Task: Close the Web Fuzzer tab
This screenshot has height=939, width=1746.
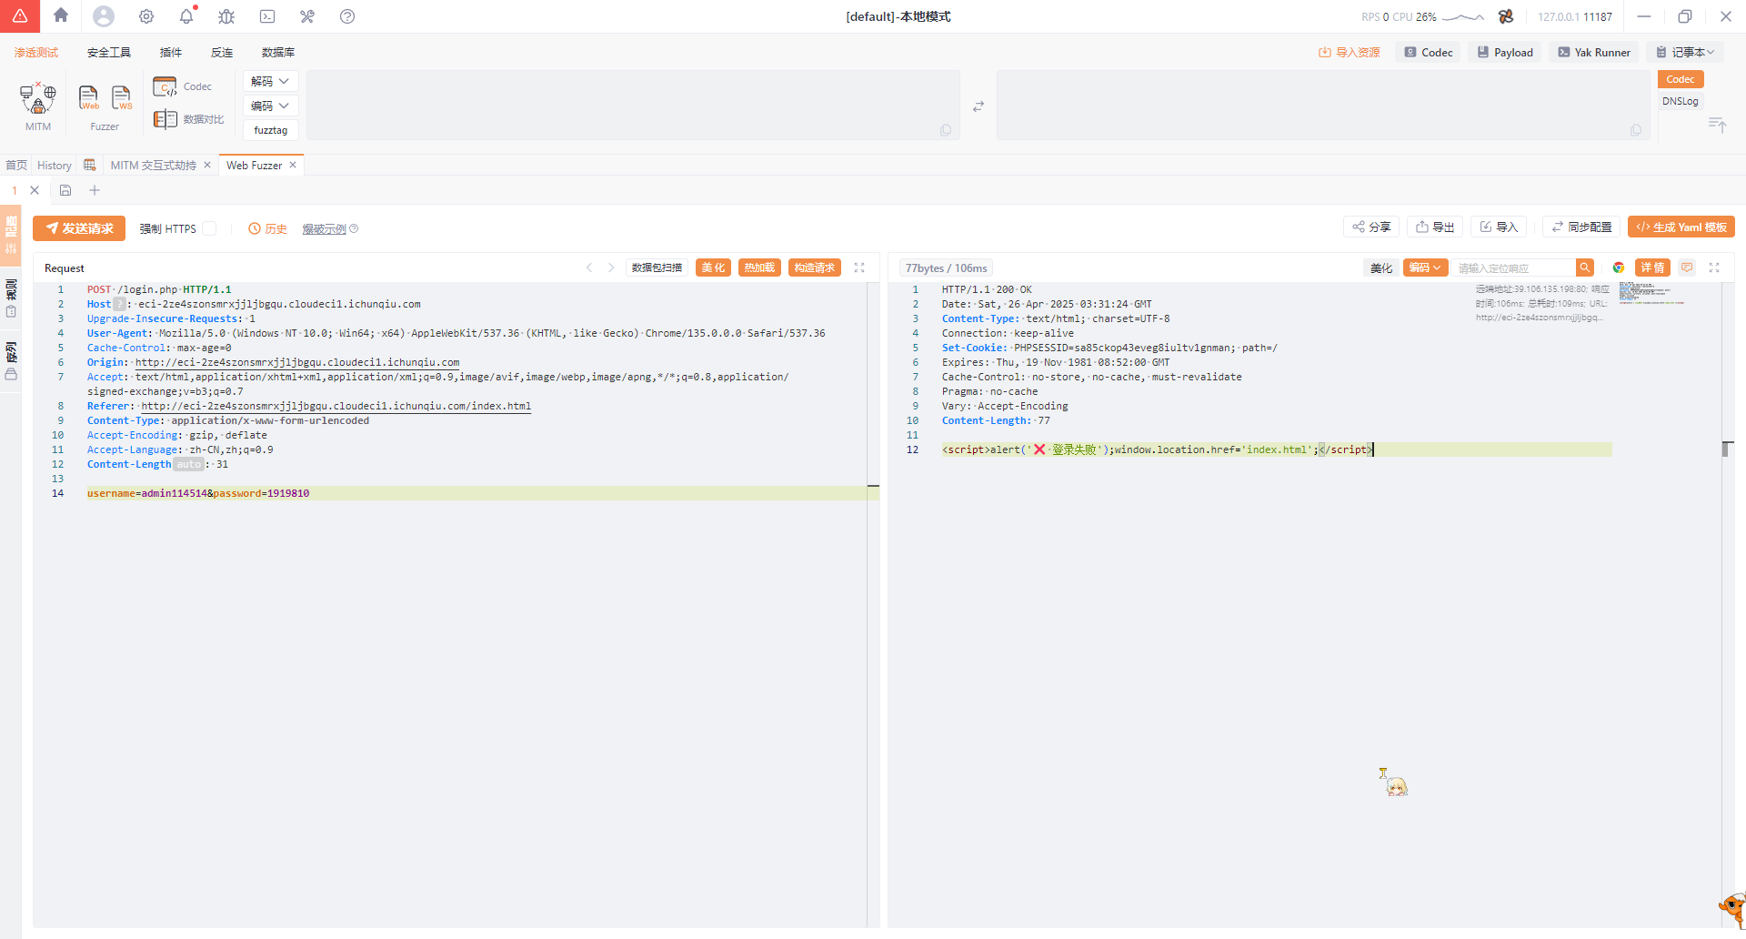Action: [293, 165]
